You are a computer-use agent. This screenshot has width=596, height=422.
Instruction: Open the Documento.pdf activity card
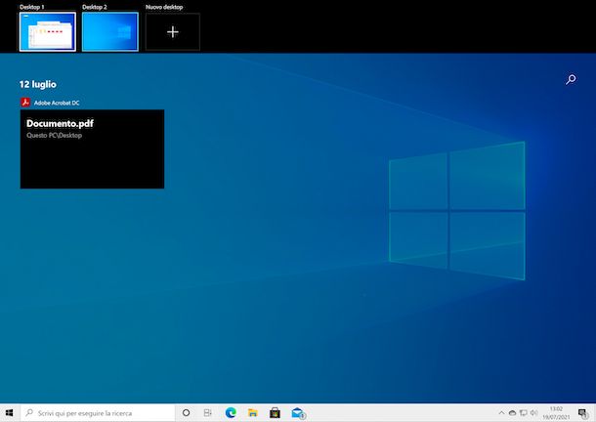click(x=92, y=149)
